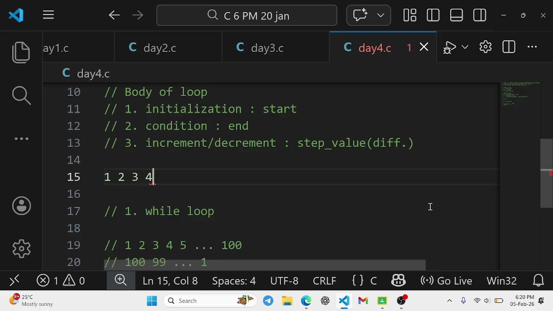This screenshot has width=553, height=311.
Task: Close the day4.c tab
Action: pos(424,47)
